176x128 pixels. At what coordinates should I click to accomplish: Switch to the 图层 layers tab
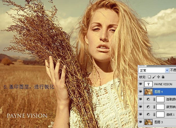pyautogui.click(x=143, y=66)
